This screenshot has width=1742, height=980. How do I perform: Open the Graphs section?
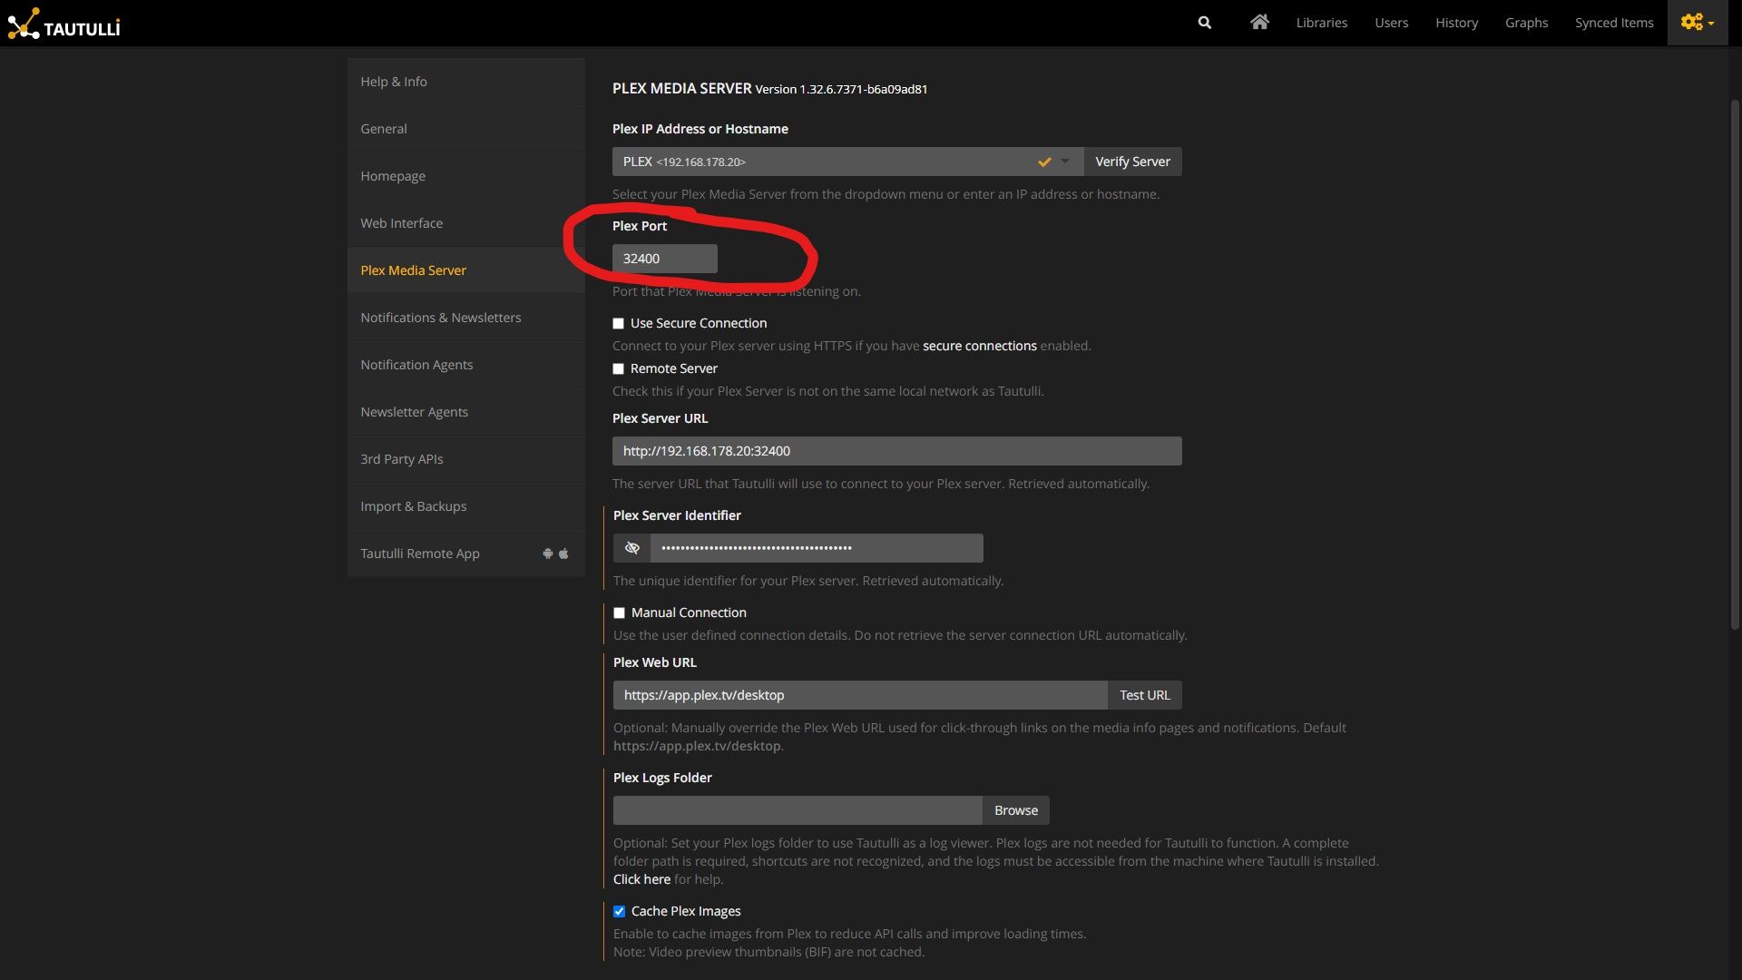[1527, 22]
